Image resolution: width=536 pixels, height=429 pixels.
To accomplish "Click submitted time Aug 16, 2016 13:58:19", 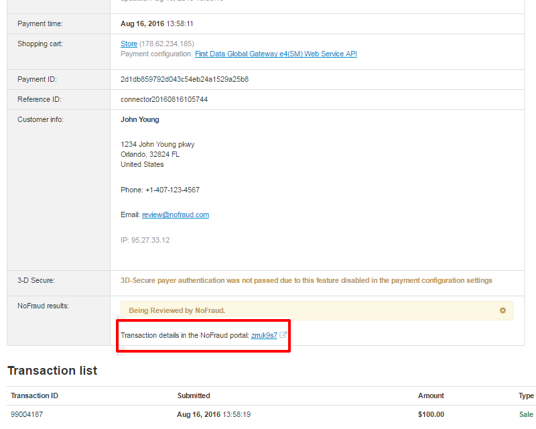I will tap(214, 414).
